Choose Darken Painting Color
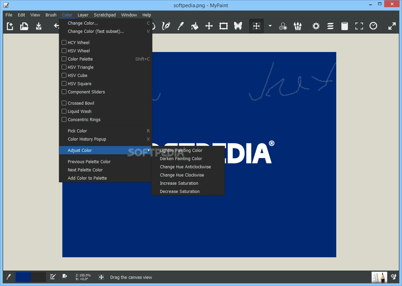Screen dimensions: 402x286 (188, 158)
